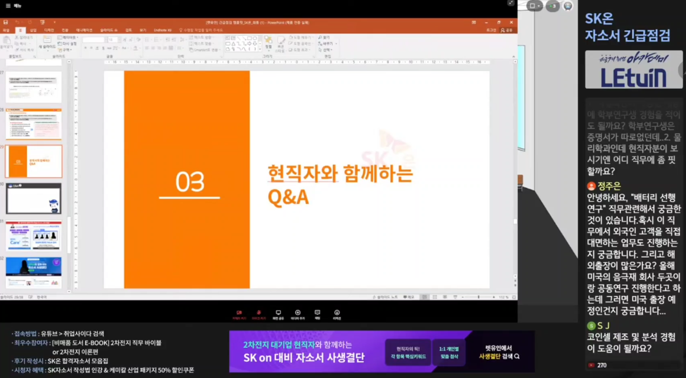
Task: Click the Save icon in PowerPoint title bar
Action: coord(6,22)
